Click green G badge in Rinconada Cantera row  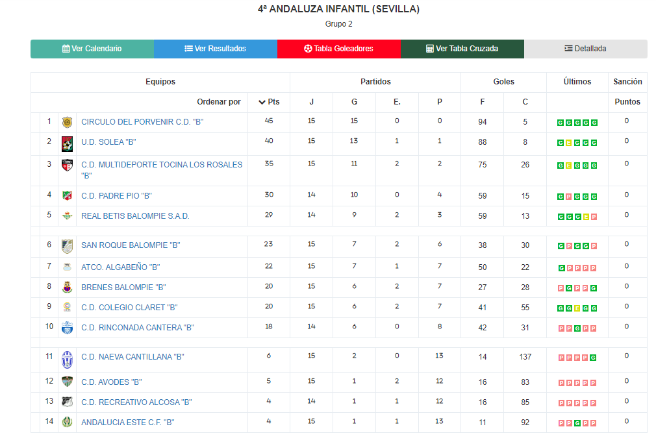[577, 328]
